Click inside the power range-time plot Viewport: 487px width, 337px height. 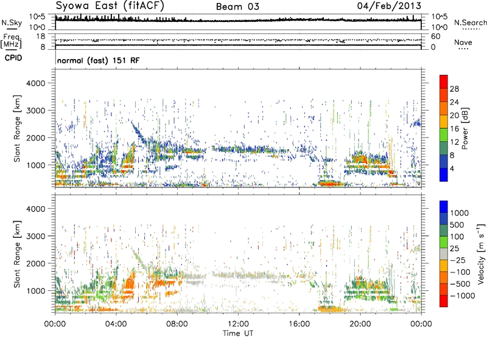(x=238, y=128)
